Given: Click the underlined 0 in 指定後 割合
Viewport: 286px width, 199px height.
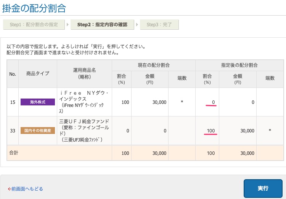Looking at the screenshot, I should (213, 102).
